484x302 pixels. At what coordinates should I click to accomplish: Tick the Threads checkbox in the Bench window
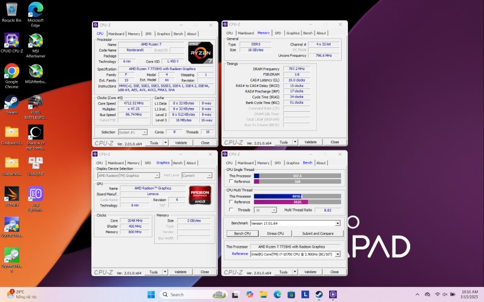231,210
